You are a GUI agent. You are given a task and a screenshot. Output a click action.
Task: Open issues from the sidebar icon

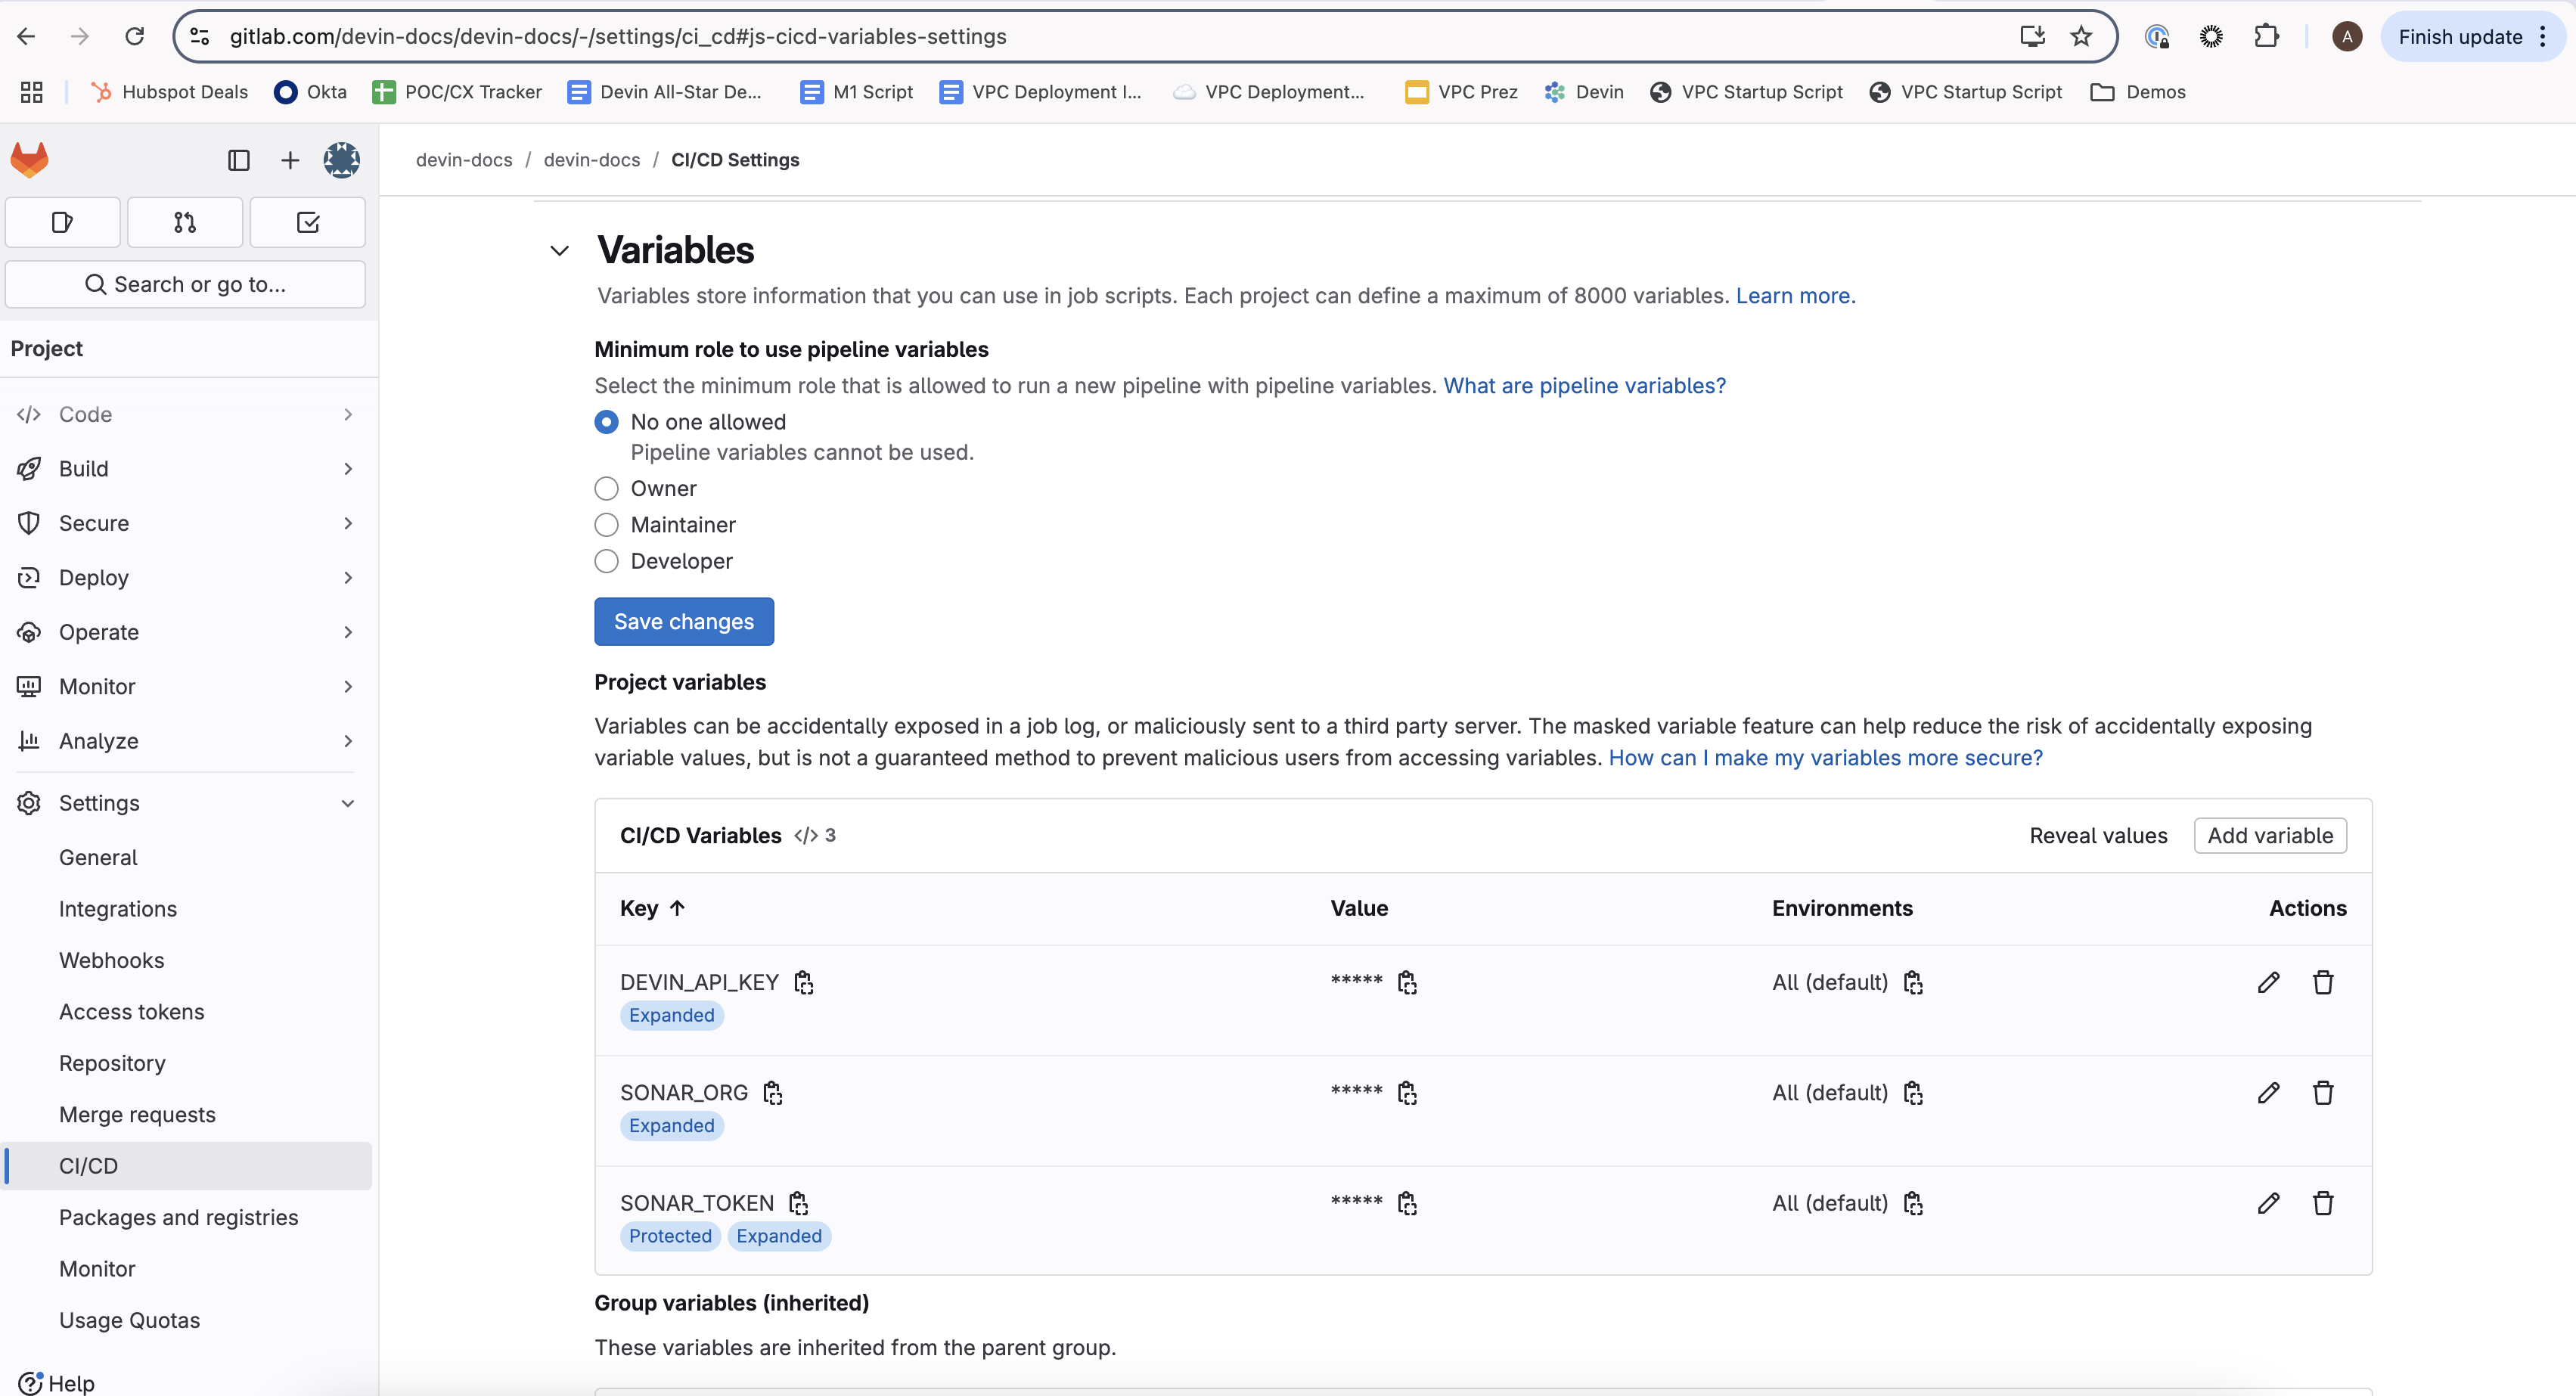click(x=62, y=222)
